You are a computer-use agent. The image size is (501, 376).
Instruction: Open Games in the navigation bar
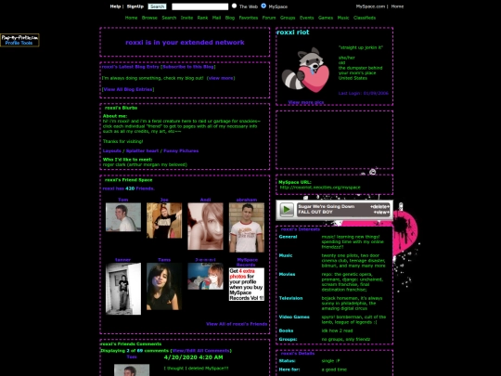(326, 18)
